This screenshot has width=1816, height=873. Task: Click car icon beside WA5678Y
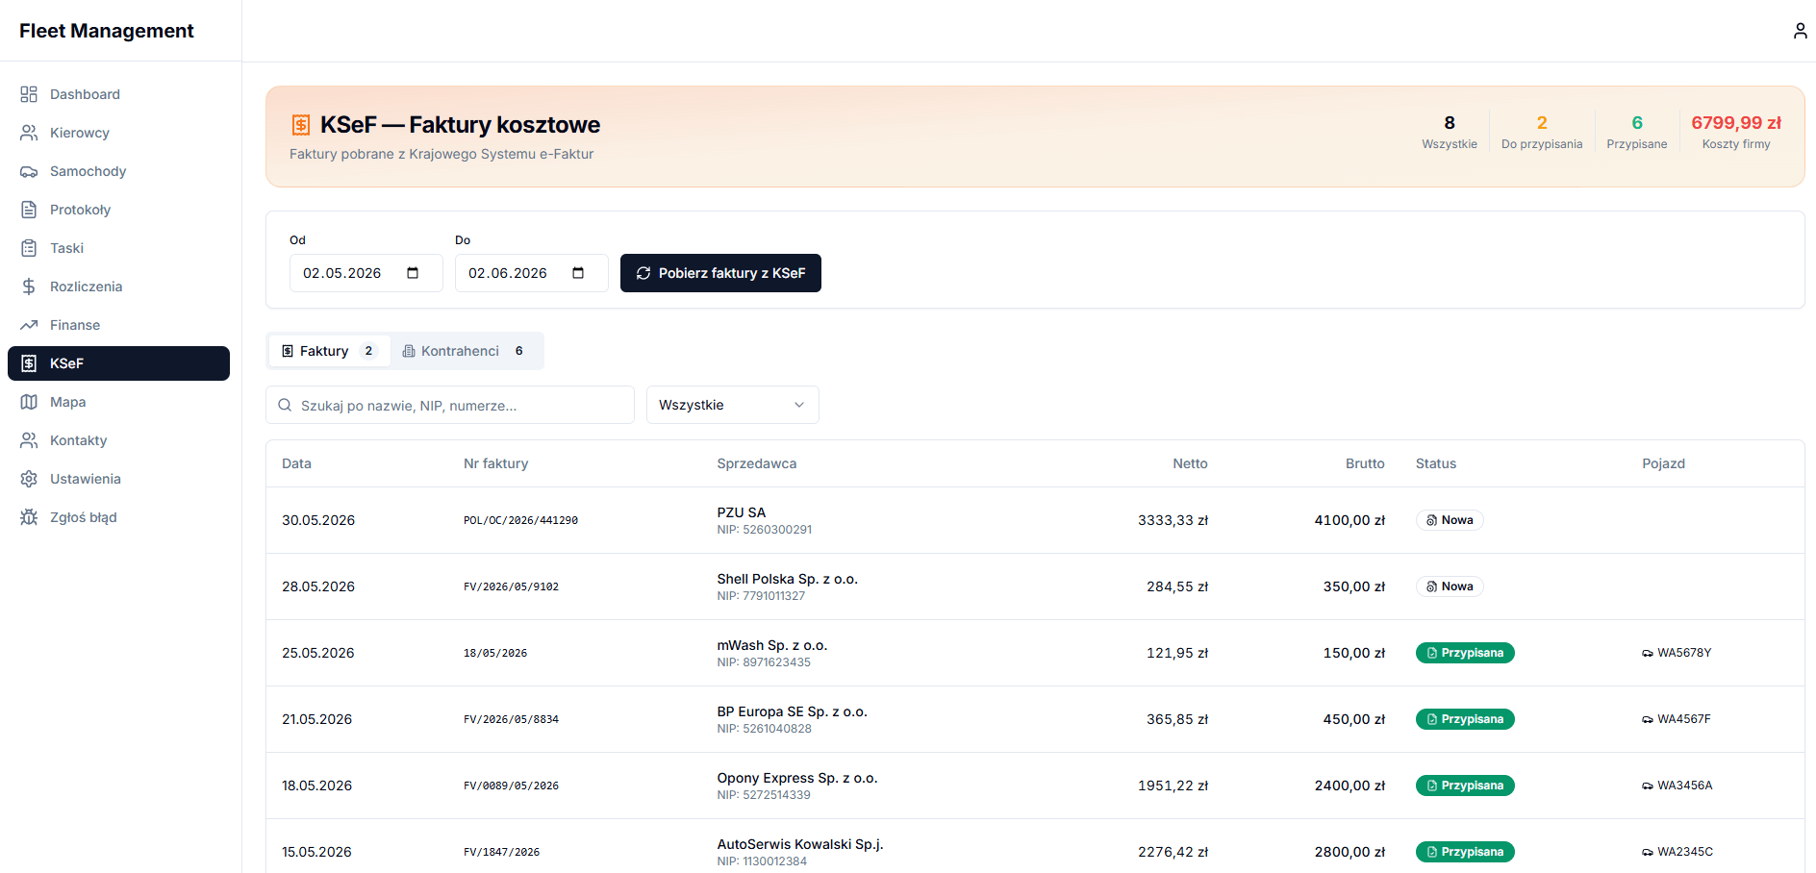[x=1648, y=653]
